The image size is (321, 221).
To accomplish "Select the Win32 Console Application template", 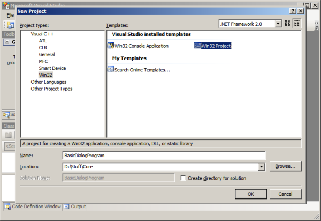I will pyautogui.click(x=138, y=46).
